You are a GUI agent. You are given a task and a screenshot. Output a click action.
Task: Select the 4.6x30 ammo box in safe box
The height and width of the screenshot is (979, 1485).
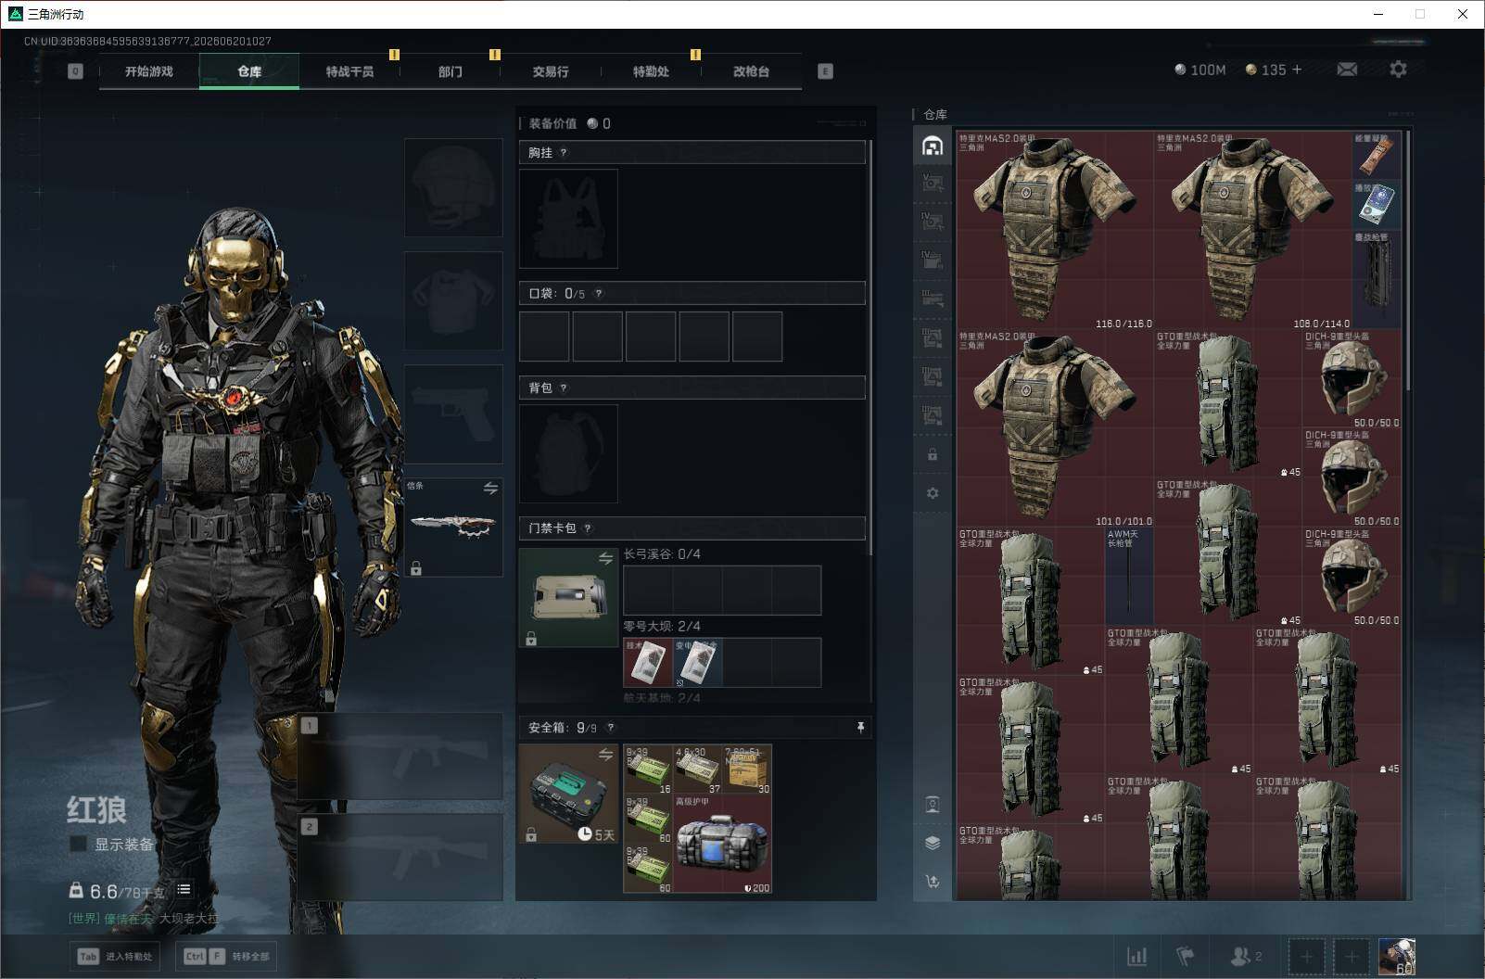coord(697,769)
